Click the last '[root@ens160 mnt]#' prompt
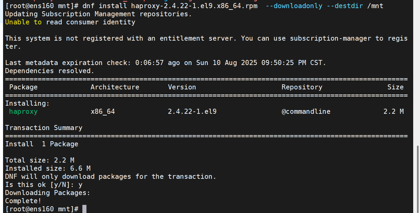420x213 pixels. click(42, 209)
